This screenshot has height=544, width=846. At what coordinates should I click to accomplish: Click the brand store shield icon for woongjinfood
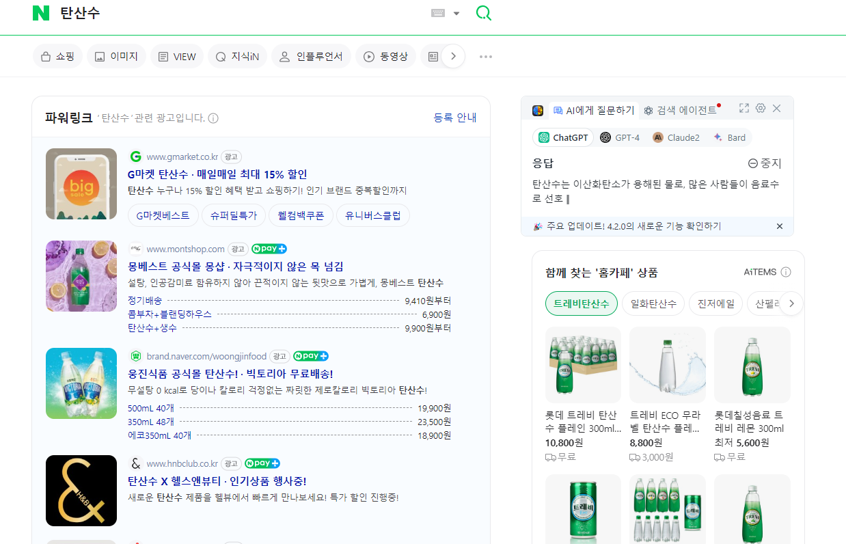pyautogui.click(x=135, y=356)
